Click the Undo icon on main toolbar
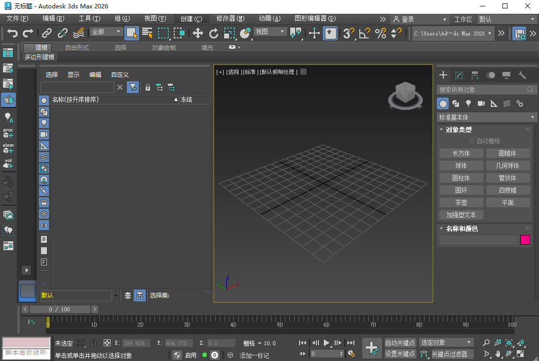539x361 pixels. [12, 33]
